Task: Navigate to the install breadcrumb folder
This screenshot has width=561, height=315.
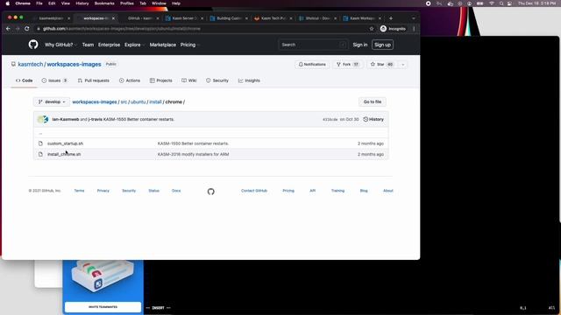Action: click(x=155, y=101)
